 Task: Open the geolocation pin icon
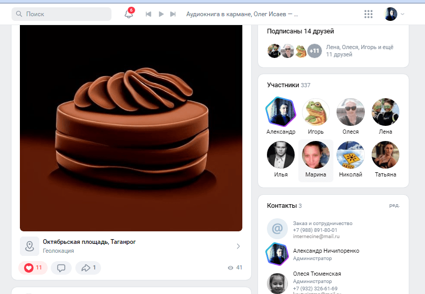(x=29, y=246)
